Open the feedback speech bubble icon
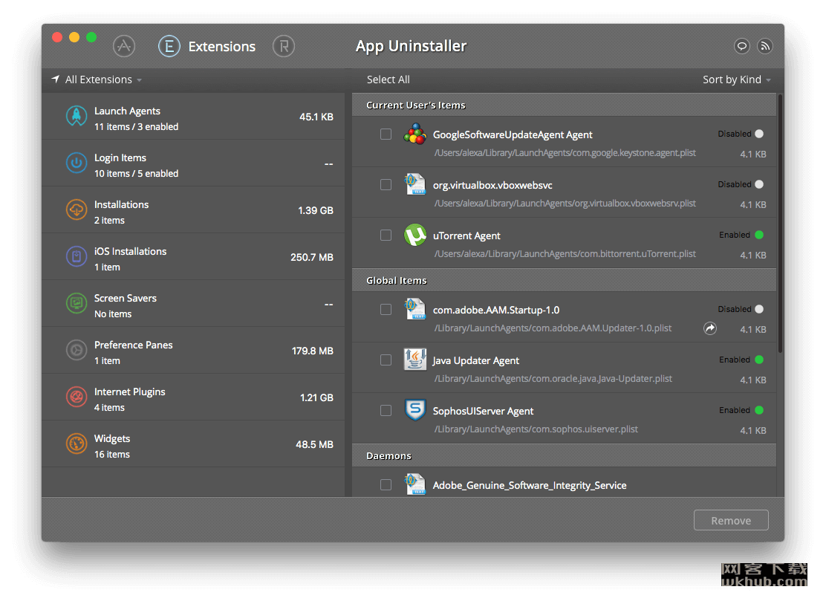Screen dimensions: 826x601 point(742,46)
